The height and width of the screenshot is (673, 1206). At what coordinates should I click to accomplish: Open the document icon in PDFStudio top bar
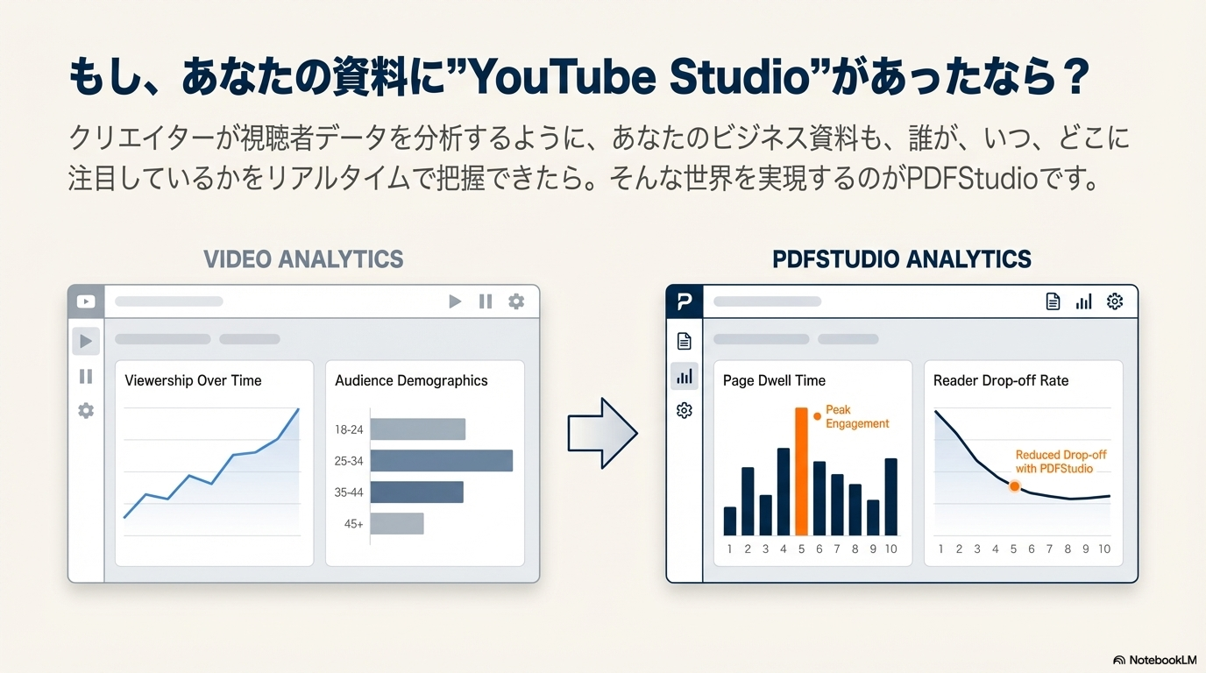click(1053, 301)
